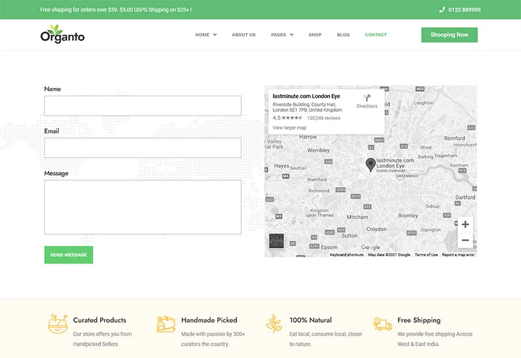Image resolution: width=521 pixels, height=358 pixels.
Task: Zoom out the map with minus button
Action: pos(465,240)
